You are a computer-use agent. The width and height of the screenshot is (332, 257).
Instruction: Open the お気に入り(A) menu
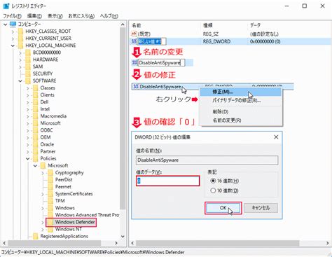coord(81,16)
